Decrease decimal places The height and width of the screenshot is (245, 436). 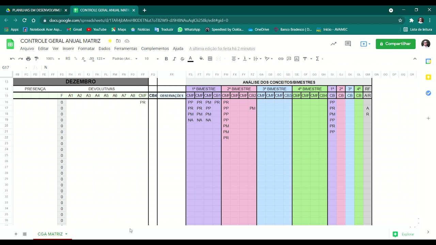point(83,59)
